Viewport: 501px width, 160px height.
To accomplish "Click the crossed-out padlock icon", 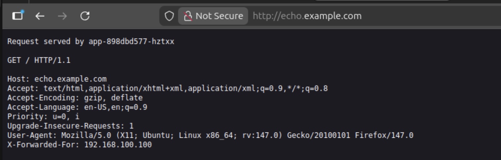I will click(188, 16).
